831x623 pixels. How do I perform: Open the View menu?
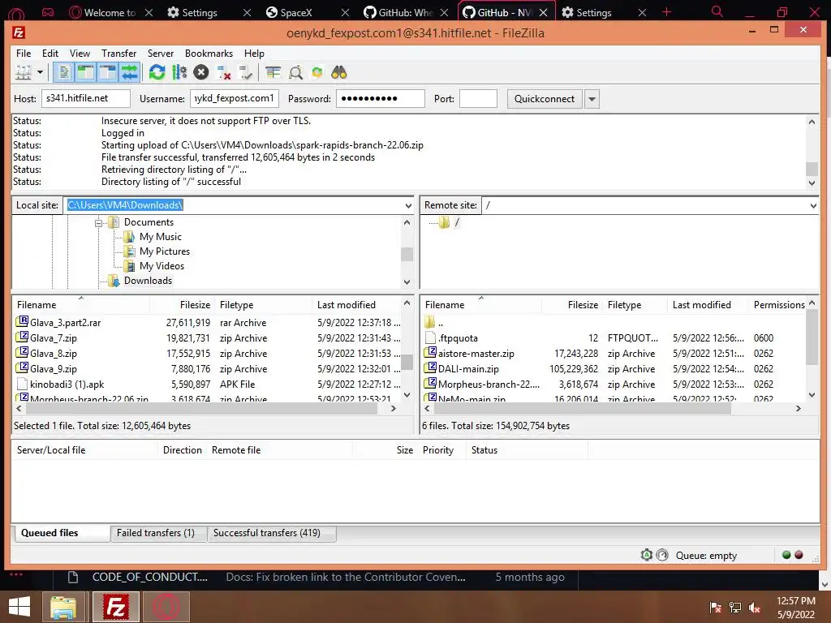pos(80,54)
